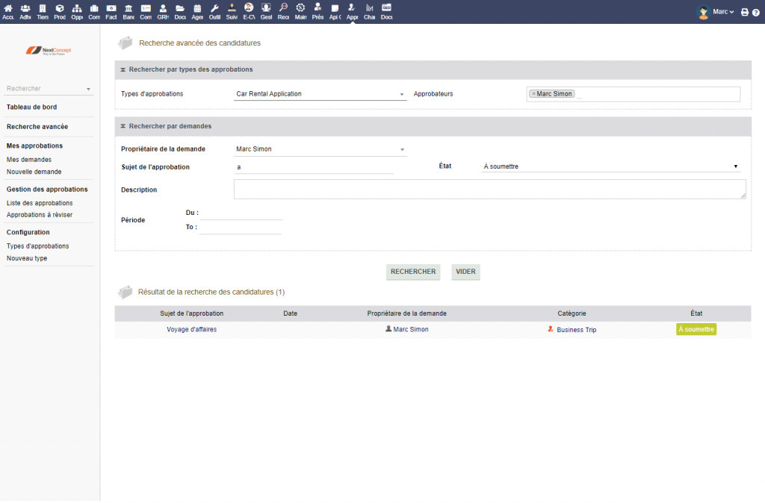
Task: Collapse 'Rechercher par types des approbations' section
Action: pos(123,69)
